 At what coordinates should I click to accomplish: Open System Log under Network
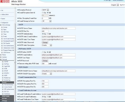(7, 80)
